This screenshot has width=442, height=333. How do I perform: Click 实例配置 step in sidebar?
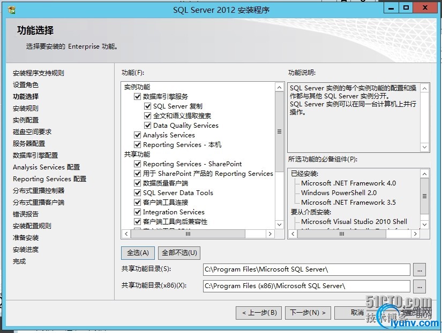click(x=26, y=120)
